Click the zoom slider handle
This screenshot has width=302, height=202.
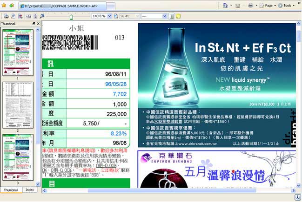pos(71,17)
